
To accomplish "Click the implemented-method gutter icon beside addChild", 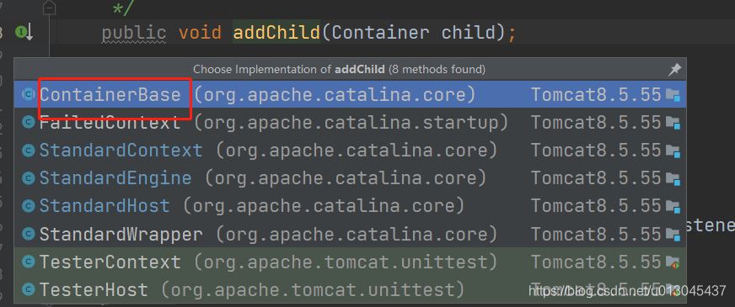I will coord(24,32).
